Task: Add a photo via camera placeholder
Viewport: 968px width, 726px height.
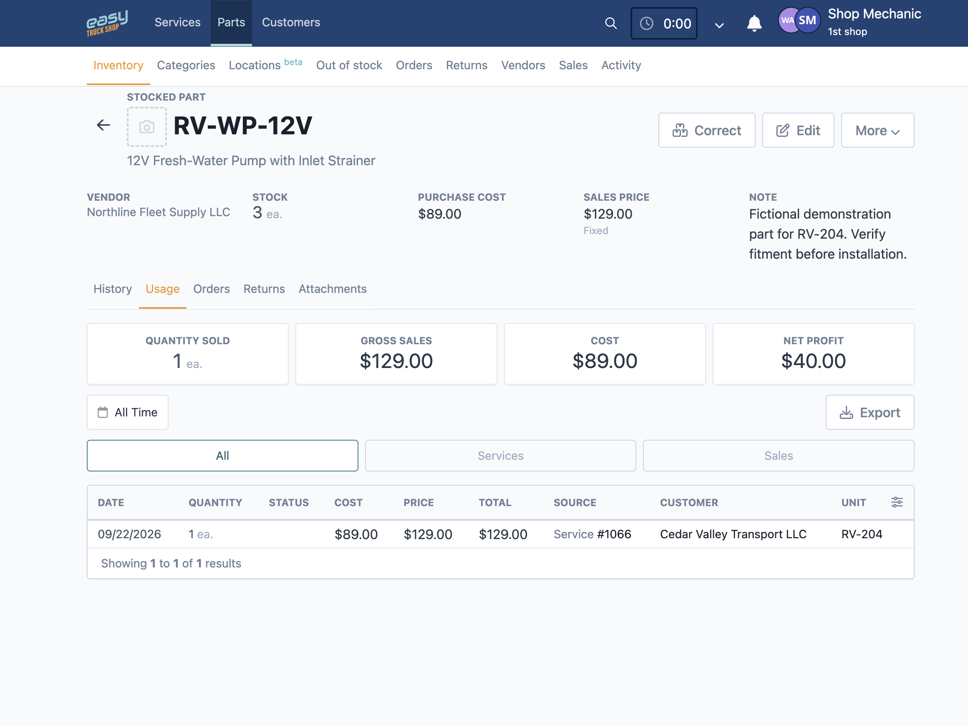Action: [146, 127]
